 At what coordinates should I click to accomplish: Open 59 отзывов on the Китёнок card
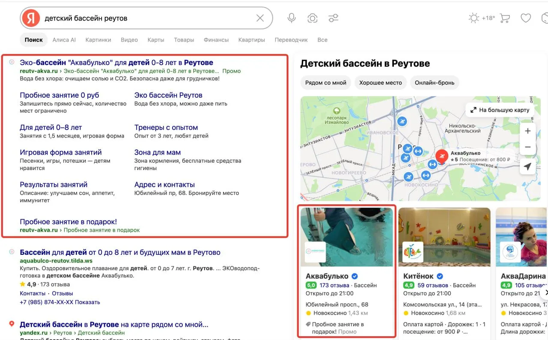pos(433,285)
